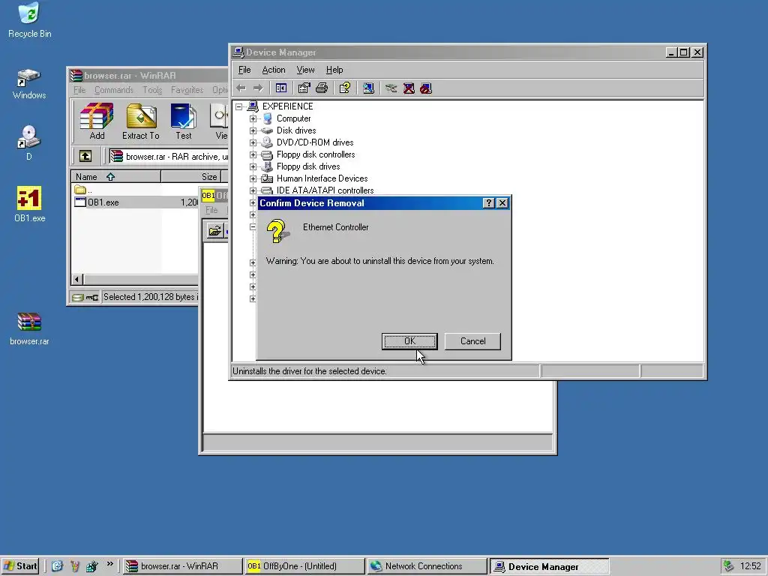Expand the Computer tree node
Image resolution: width=768 pixels, height=576 pixels.
(x=253, y=118)
